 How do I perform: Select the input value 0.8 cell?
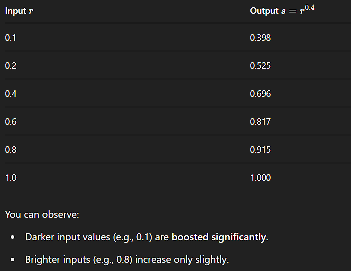[10, 150]
